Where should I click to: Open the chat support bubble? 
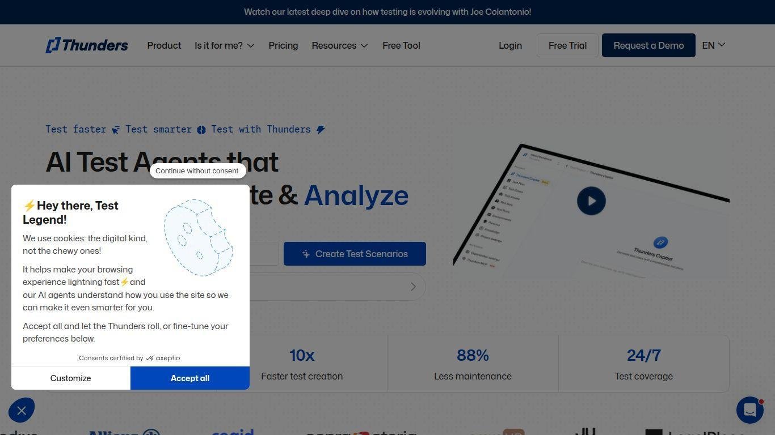coord(749,410)
